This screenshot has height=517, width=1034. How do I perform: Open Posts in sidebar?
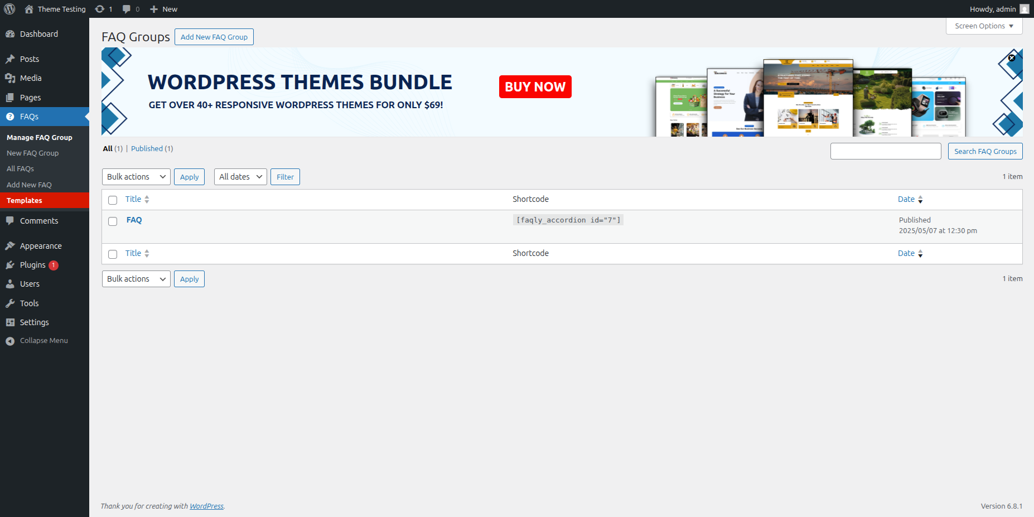click(45, 59)
